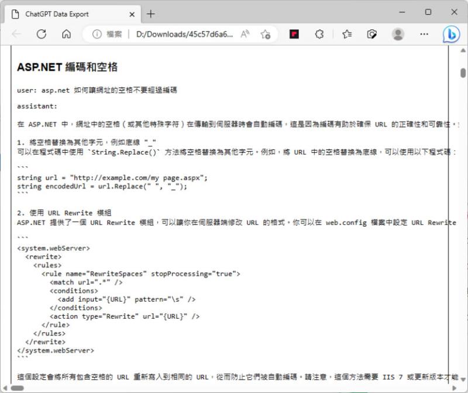Click the "2. 使用 URL Rewrite 模組" line
This screenshot has height=393, width=468.
[64, 213]
